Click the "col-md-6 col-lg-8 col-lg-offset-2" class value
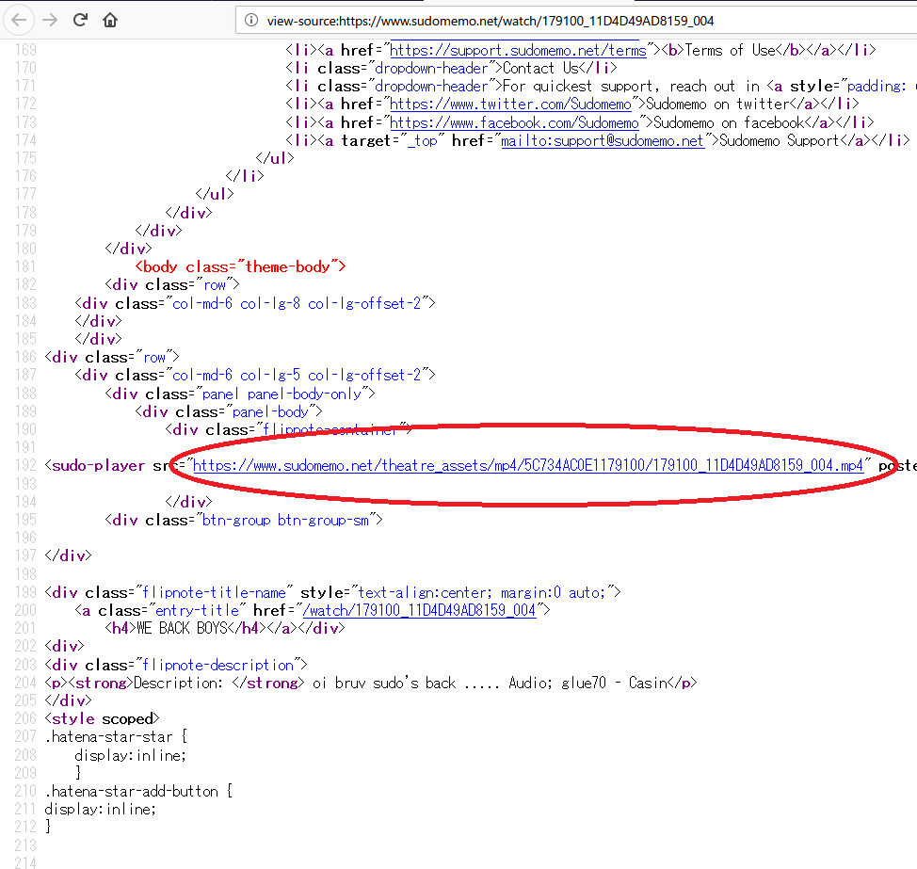917x869 pixels. point(297,303)
